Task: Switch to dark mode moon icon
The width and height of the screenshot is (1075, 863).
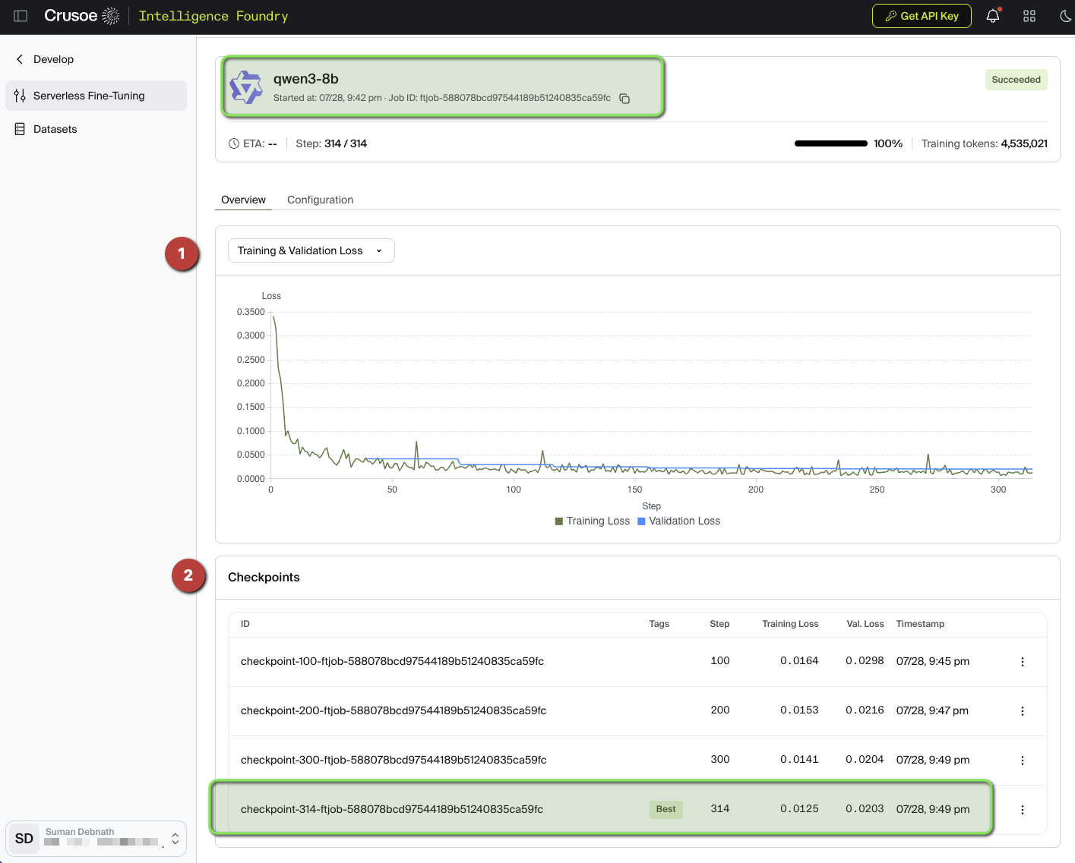Action: point(1066,16)
